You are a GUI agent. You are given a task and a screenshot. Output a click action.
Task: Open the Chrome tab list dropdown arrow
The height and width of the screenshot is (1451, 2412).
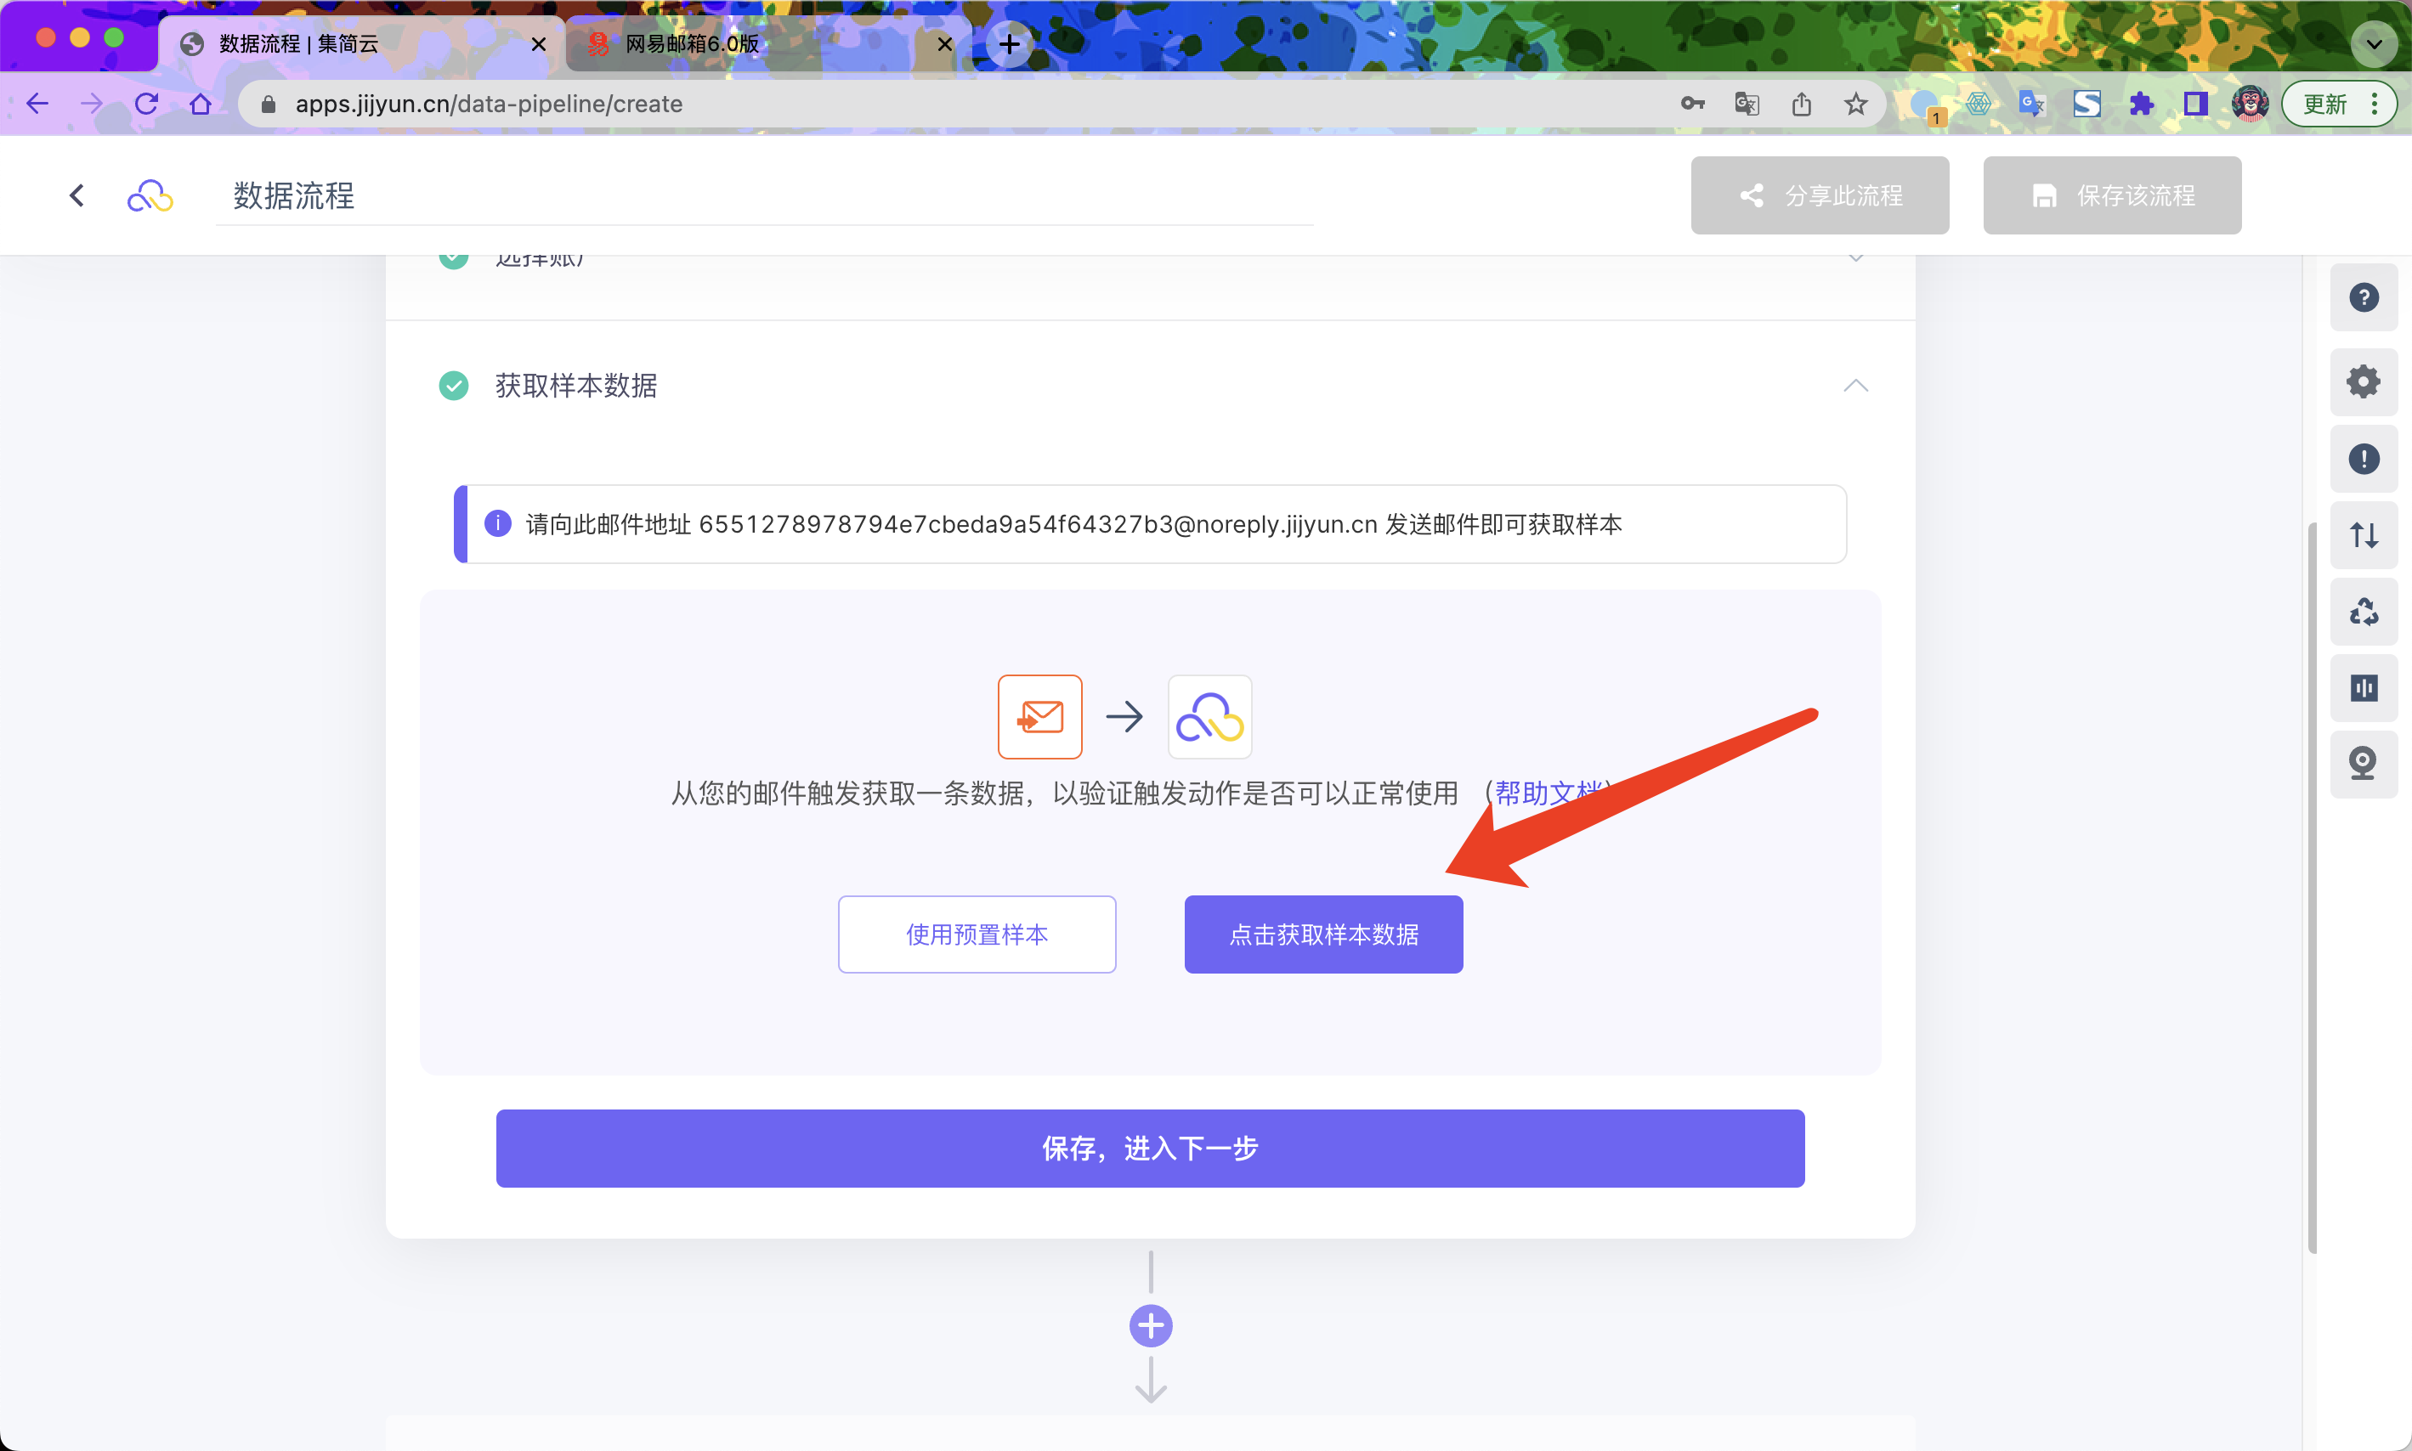2373,44
